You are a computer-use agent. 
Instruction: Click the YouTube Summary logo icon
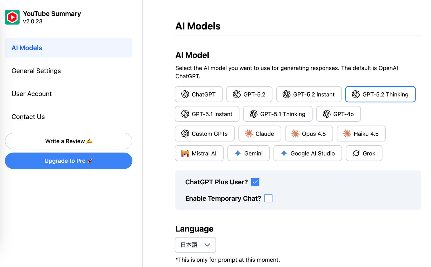(12, 17)
